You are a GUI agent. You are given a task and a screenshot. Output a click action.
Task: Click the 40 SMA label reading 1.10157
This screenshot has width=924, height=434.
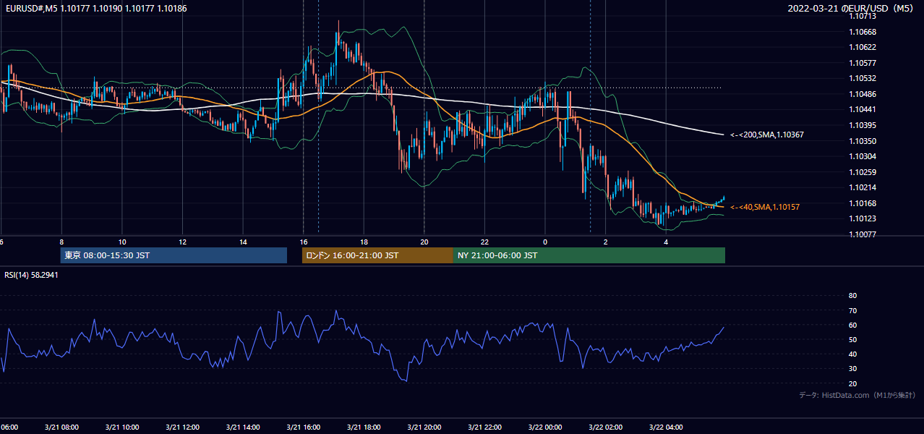[x=765, y=207]
